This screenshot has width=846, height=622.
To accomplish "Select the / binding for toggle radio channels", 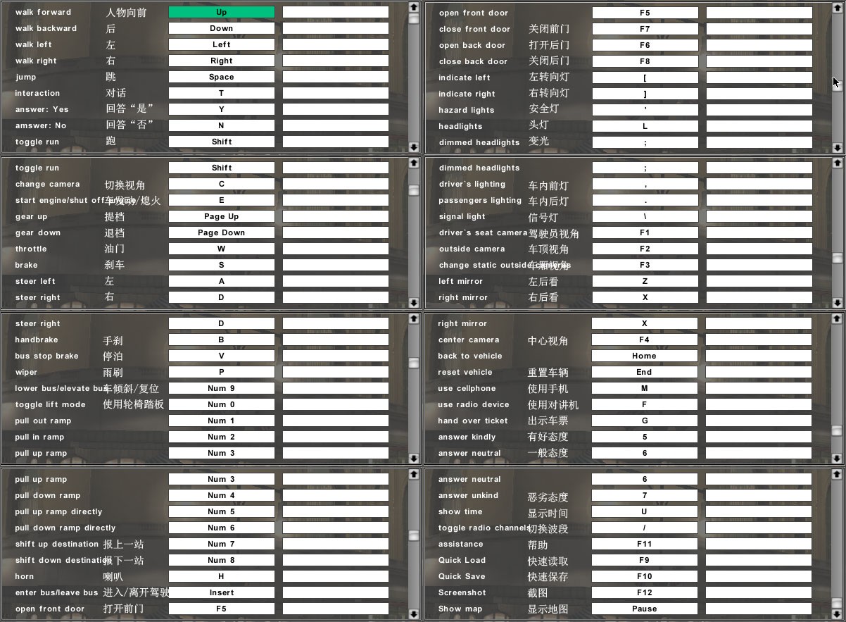I will (x=645, y=528).
